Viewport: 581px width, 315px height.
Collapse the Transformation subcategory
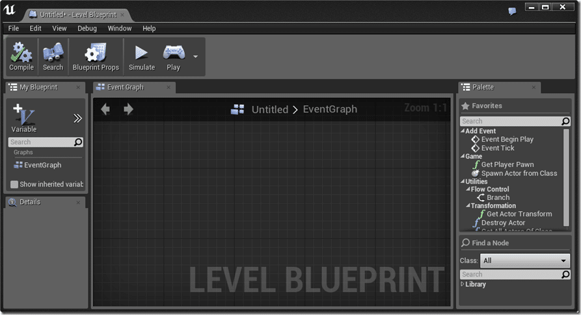pos(468,205)
